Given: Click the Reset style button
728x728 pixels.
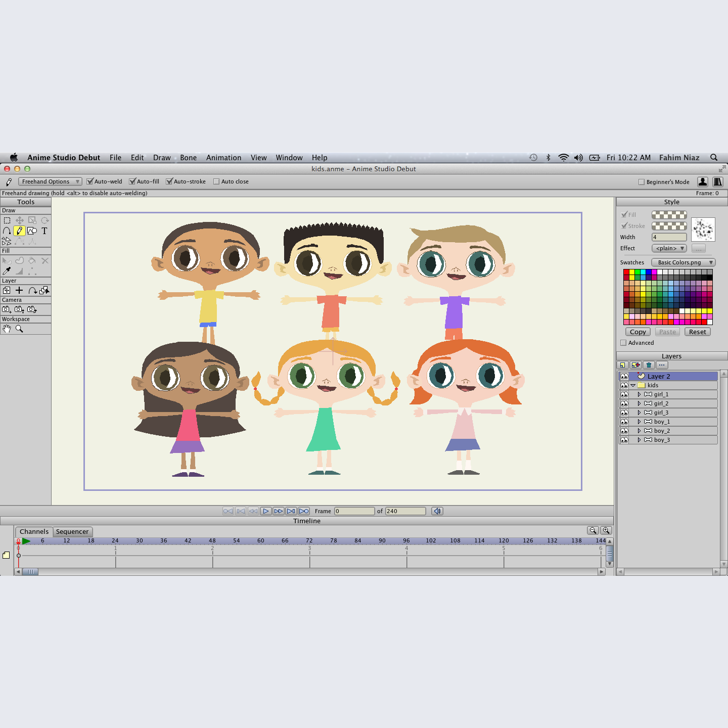Looking at the screenshot, I should click(x=698, y=332).
